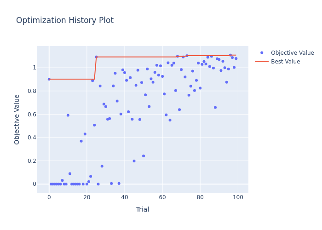The height and width of the screenshot is (230, 322).
Task: Click the x-axis tick label 60
Action: (162, 197)
